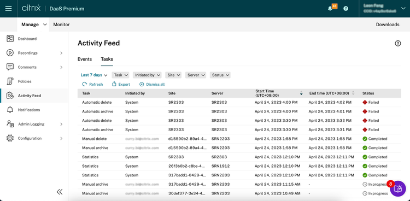Open the Site filter dropdown

pos(173,75)
